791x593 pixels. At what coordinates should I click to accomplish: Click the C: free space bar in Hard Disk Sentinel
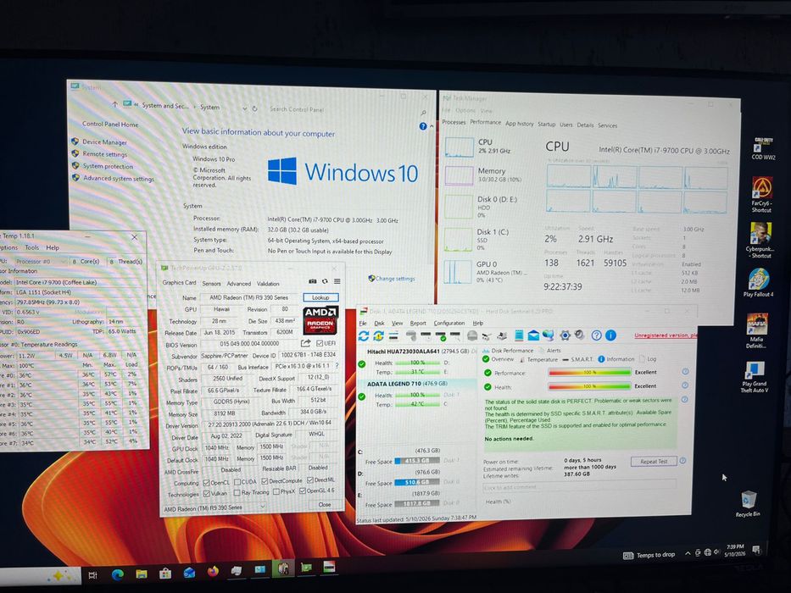point(416,461)
